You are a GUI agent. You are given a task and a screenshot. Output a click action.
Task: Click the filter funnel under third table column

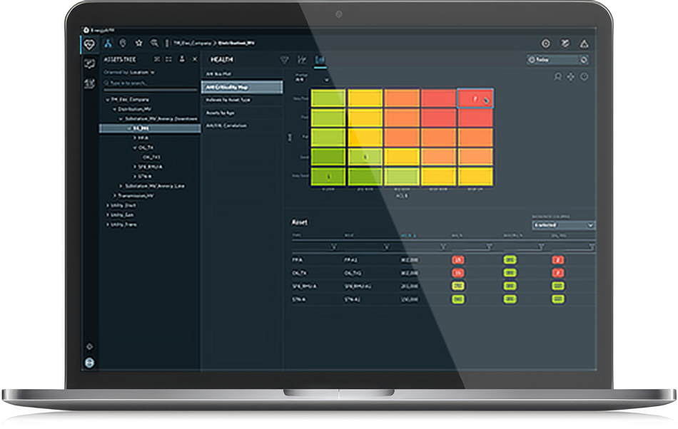(x=442, y=247)
